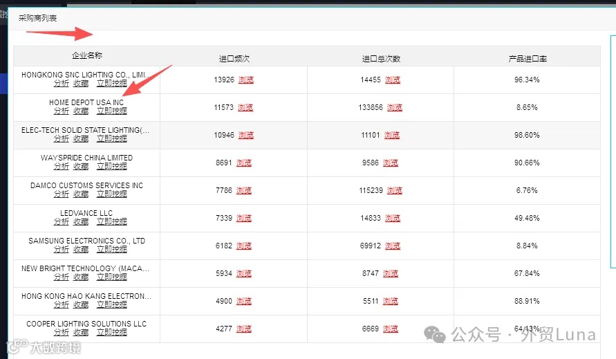
Task: Open 分析 for HONG KONG HAO KANG ELECTRON
Action: [x=62, y=305]
